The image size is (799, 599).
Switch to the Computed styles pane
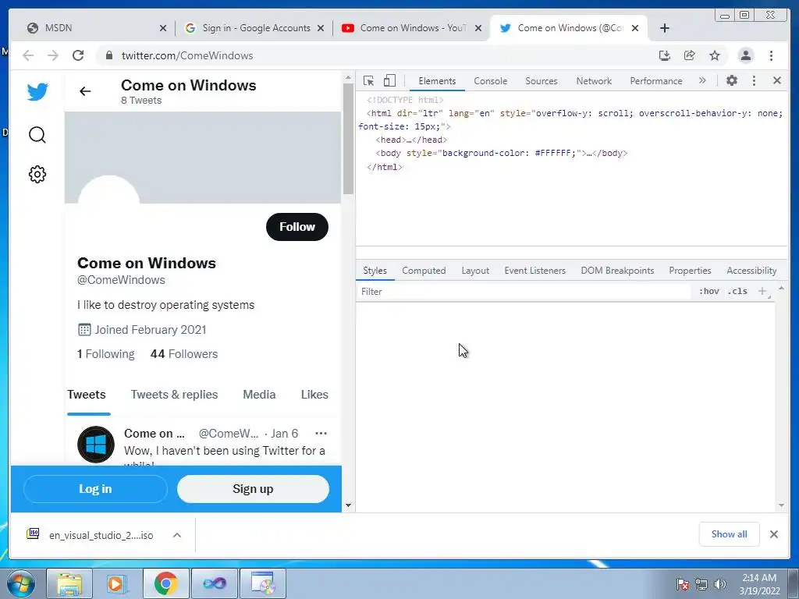tap(424, 271)
